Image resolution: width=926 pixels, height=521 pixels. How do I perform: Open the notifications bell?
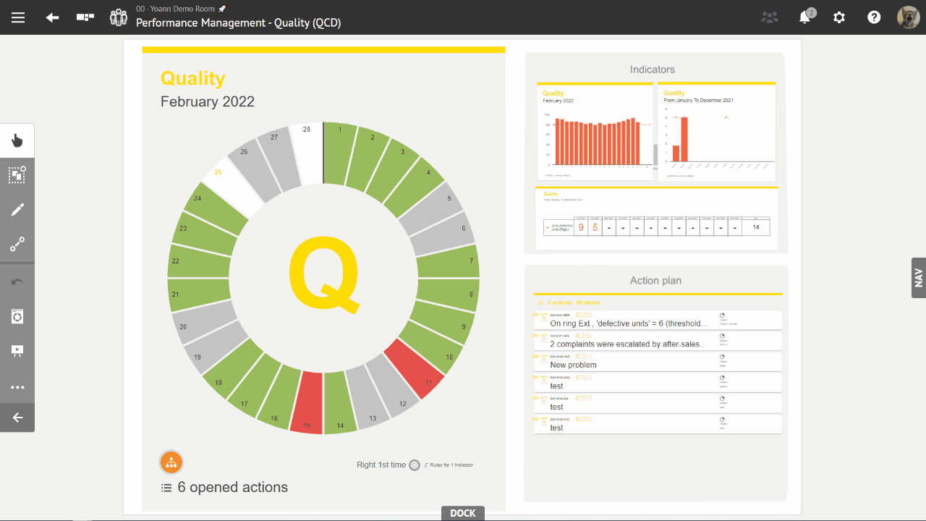804,17
